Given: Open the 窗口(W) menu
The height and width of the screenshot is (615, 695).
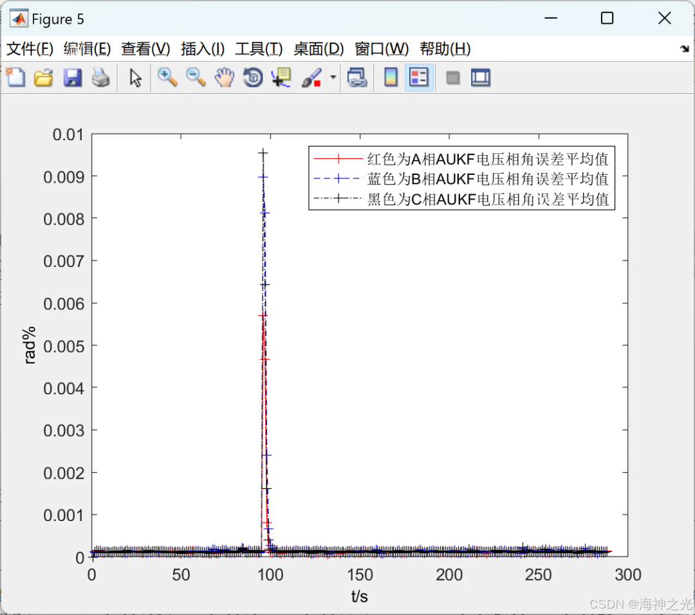Looking at the screenshot, I should 382,49.
